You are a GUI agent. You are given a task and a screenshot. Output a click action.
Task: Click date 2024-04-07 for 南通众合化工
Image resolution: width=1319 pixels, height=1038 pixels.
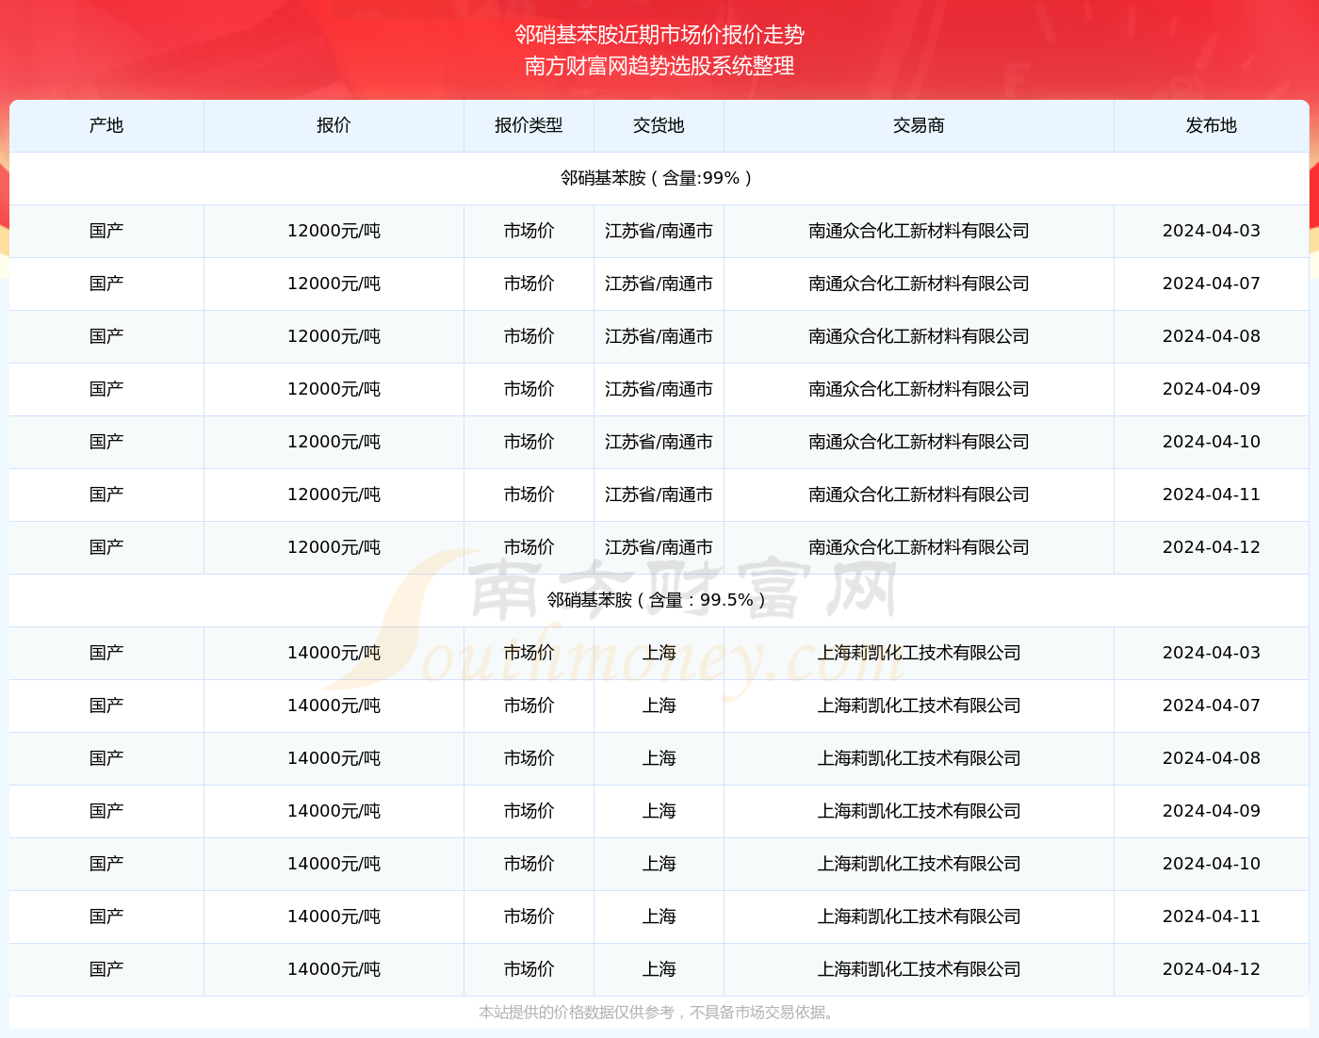coord(1212,284)
